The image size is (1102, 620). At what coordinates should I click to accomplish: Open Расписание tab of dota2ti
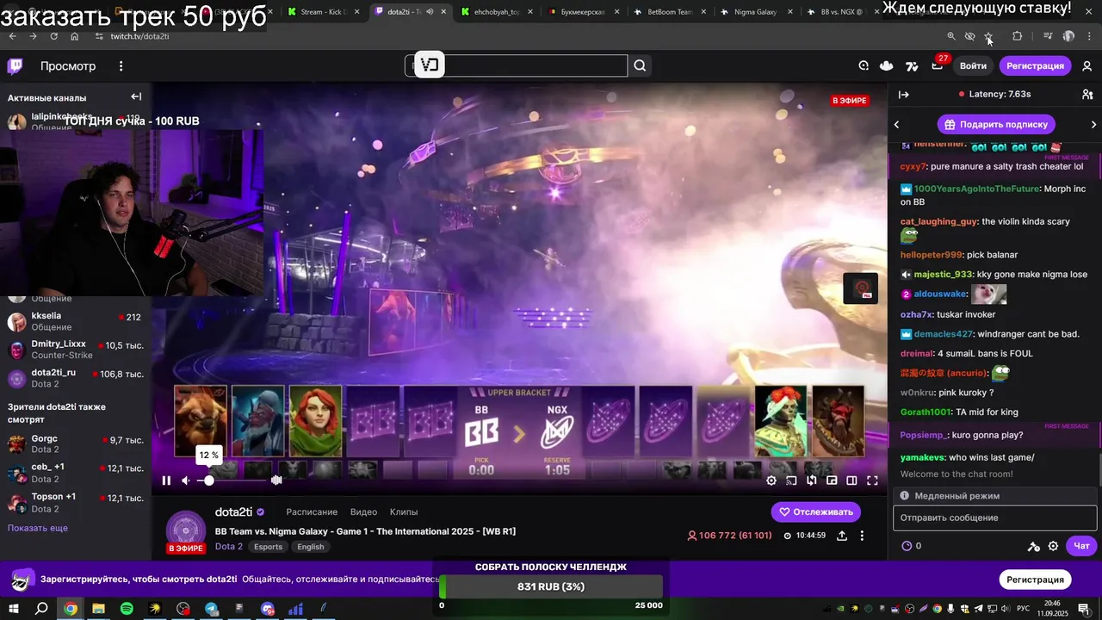(x=312, y=512)
